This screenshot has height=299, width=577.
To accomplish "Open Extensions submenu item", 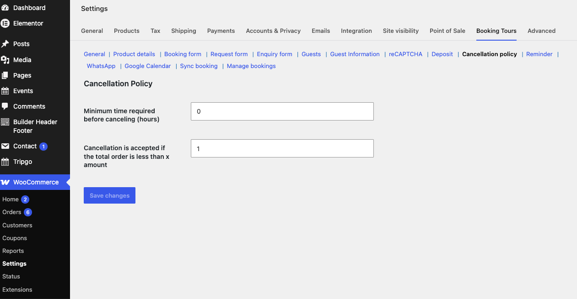I will (17, 289).
